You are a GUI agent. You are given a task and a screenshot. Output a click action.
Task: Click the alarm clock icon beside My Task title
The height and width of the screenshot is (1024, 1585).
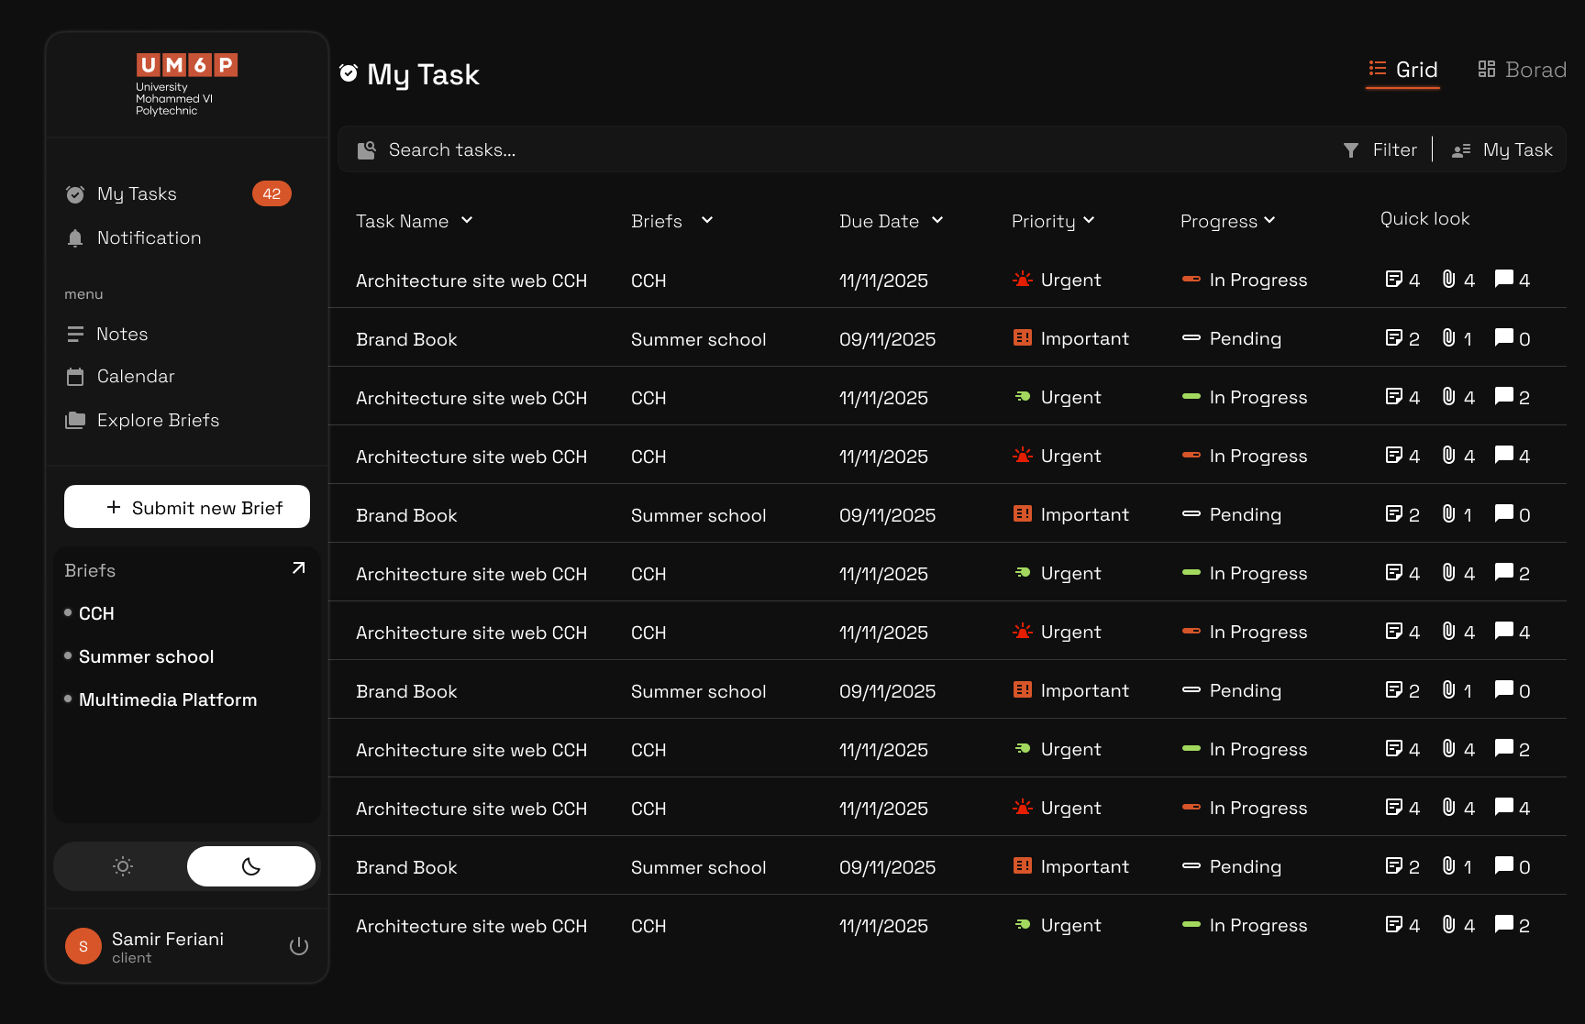coord(349,72)
